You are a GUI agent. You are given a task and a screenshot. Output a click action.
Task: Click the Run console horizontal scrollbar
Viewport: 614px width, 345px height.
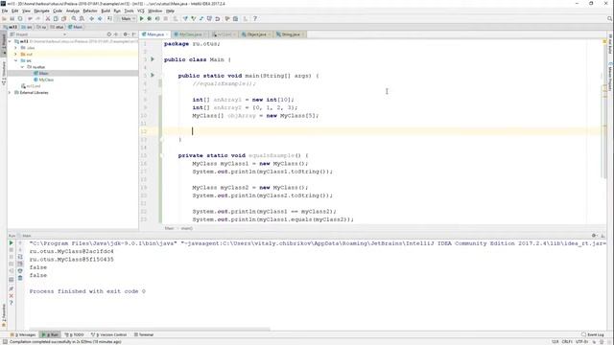point(150,330)
